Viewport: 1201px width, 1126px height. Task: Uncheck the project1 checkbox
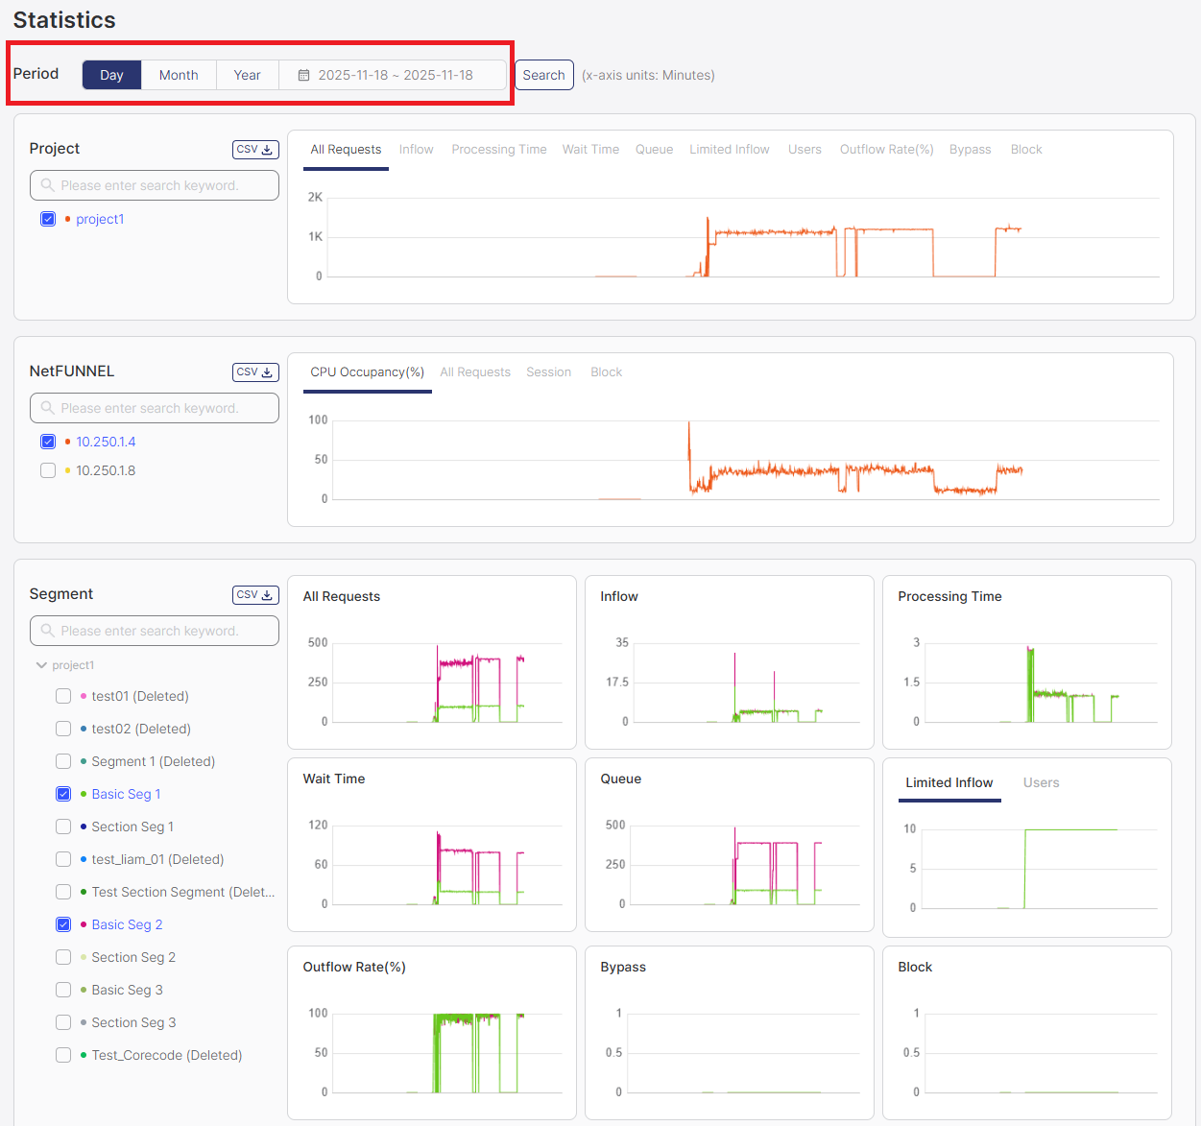pos(48,219)
